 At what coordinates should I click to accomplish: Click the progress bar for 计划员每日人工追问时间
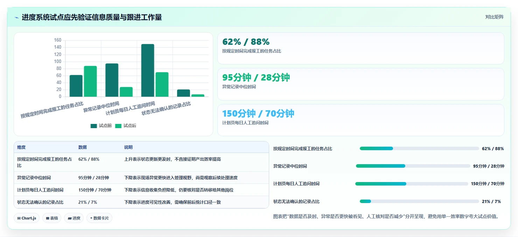click(412, 184)
